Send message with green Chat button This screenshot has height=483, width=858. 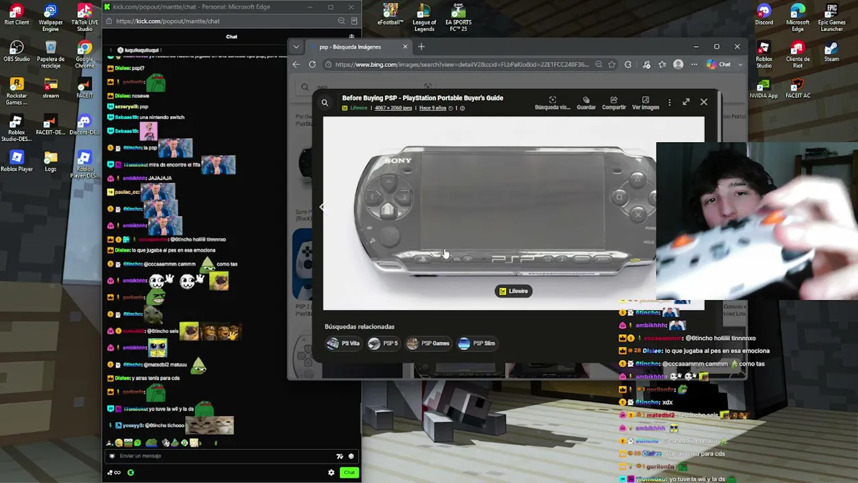[x=349, y=473]
